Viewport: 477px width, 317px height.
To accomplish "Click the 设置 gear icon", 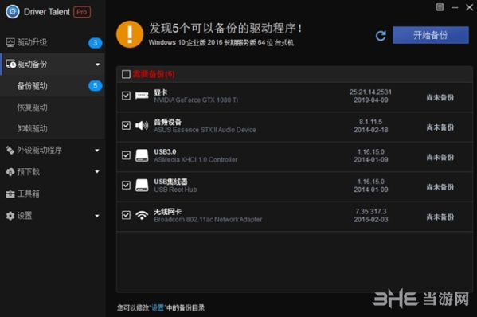I will click(10, 216).
